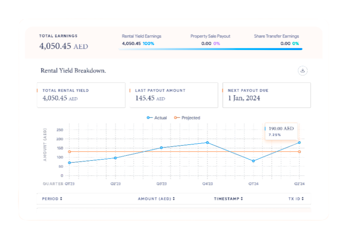This screenshot has width=348, height=238.
Task: Click the Next Payout Due card
Action: (266, 95)
